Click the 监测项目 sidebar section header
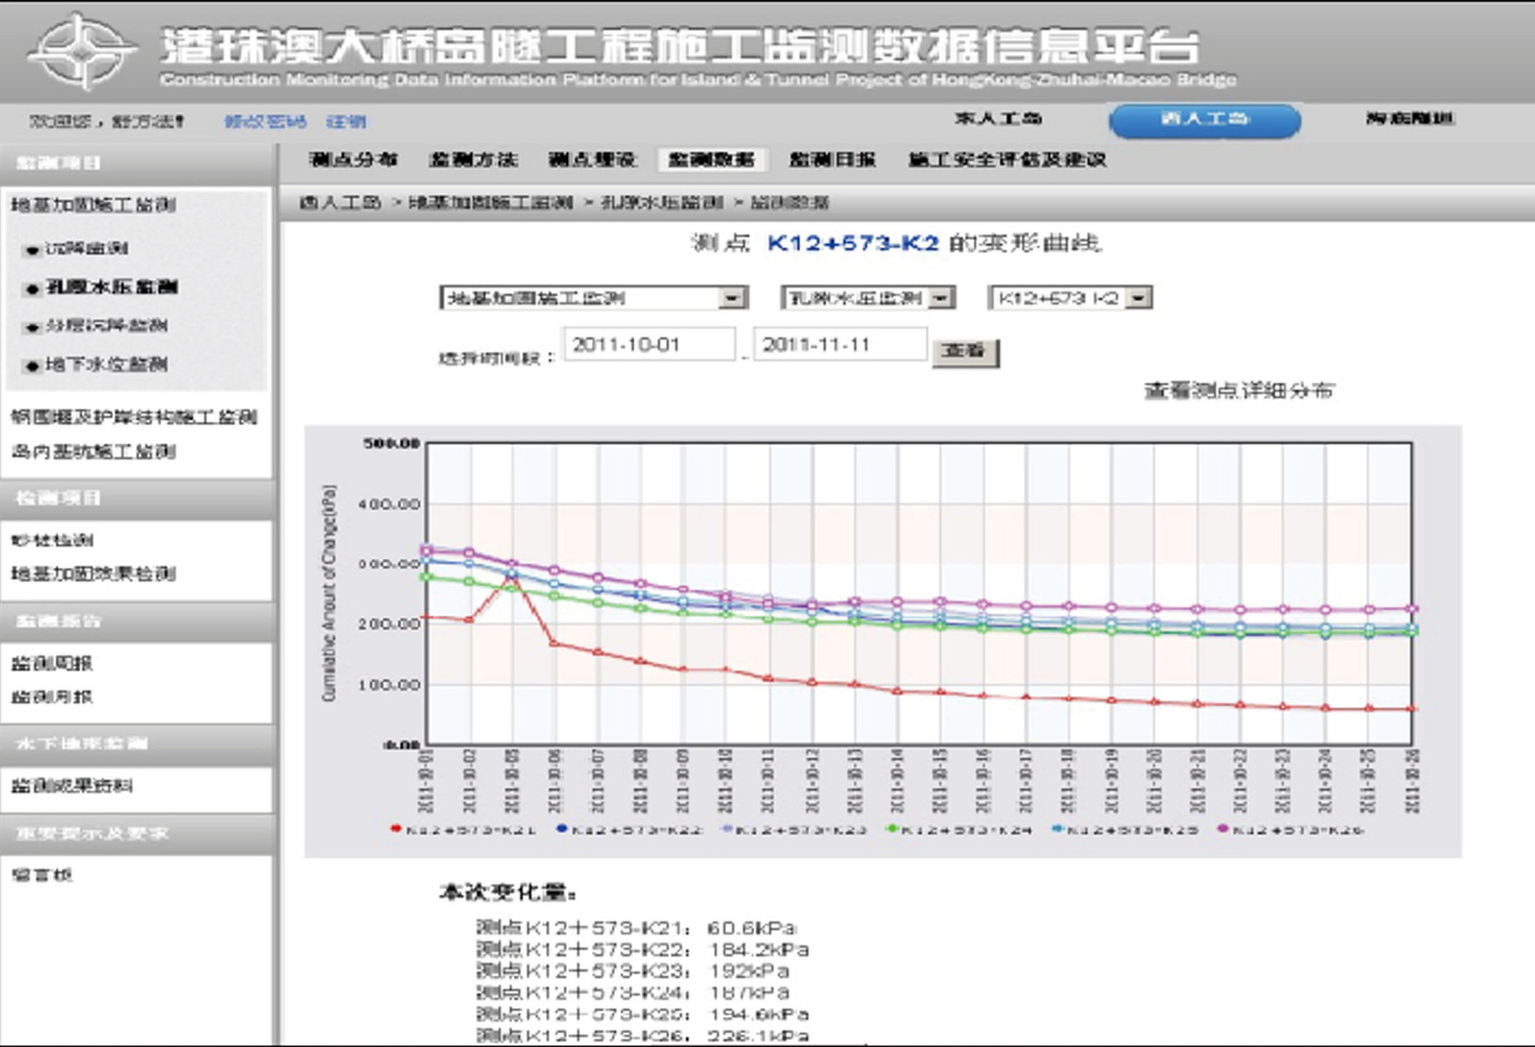Image resolution: width=1535 pixels, height=1047 pixels. (136, 162)
